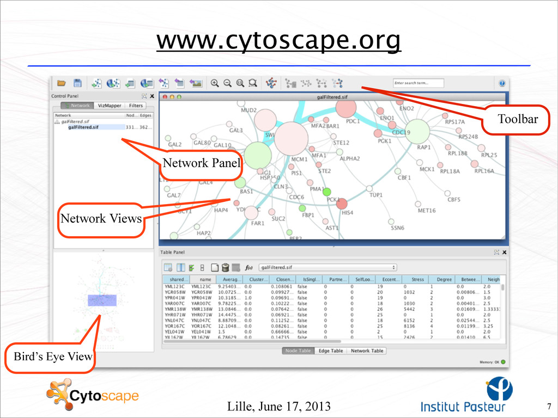The image size is (558, 418).
Task: Show the Network Table tab
Action: coord(367,351)
